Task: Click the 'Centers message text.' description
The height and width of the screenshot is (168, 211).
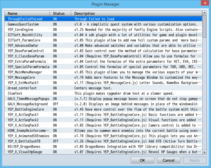Action: coord(93,88)
